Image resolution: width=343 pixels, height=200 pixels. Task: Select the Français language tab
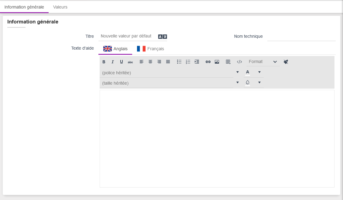coord(151,49)
